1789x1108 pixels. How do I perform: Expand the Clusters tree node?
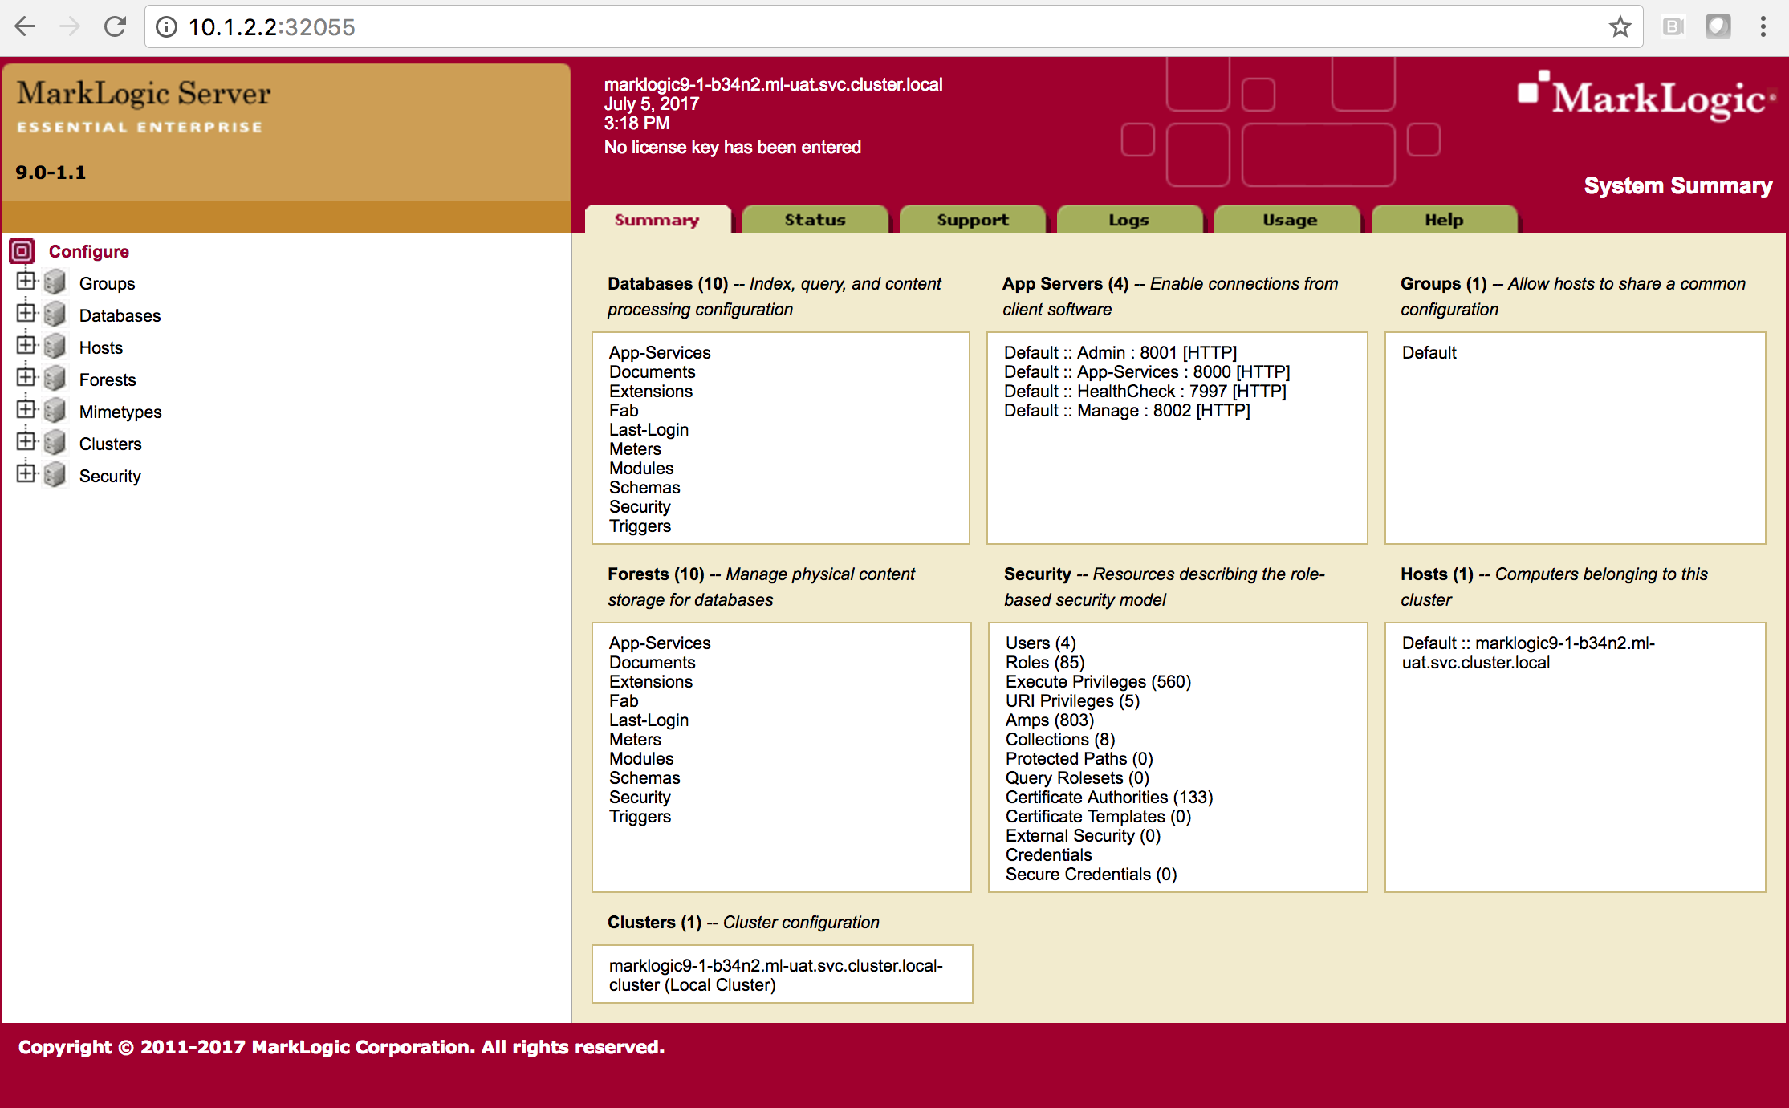26,440
